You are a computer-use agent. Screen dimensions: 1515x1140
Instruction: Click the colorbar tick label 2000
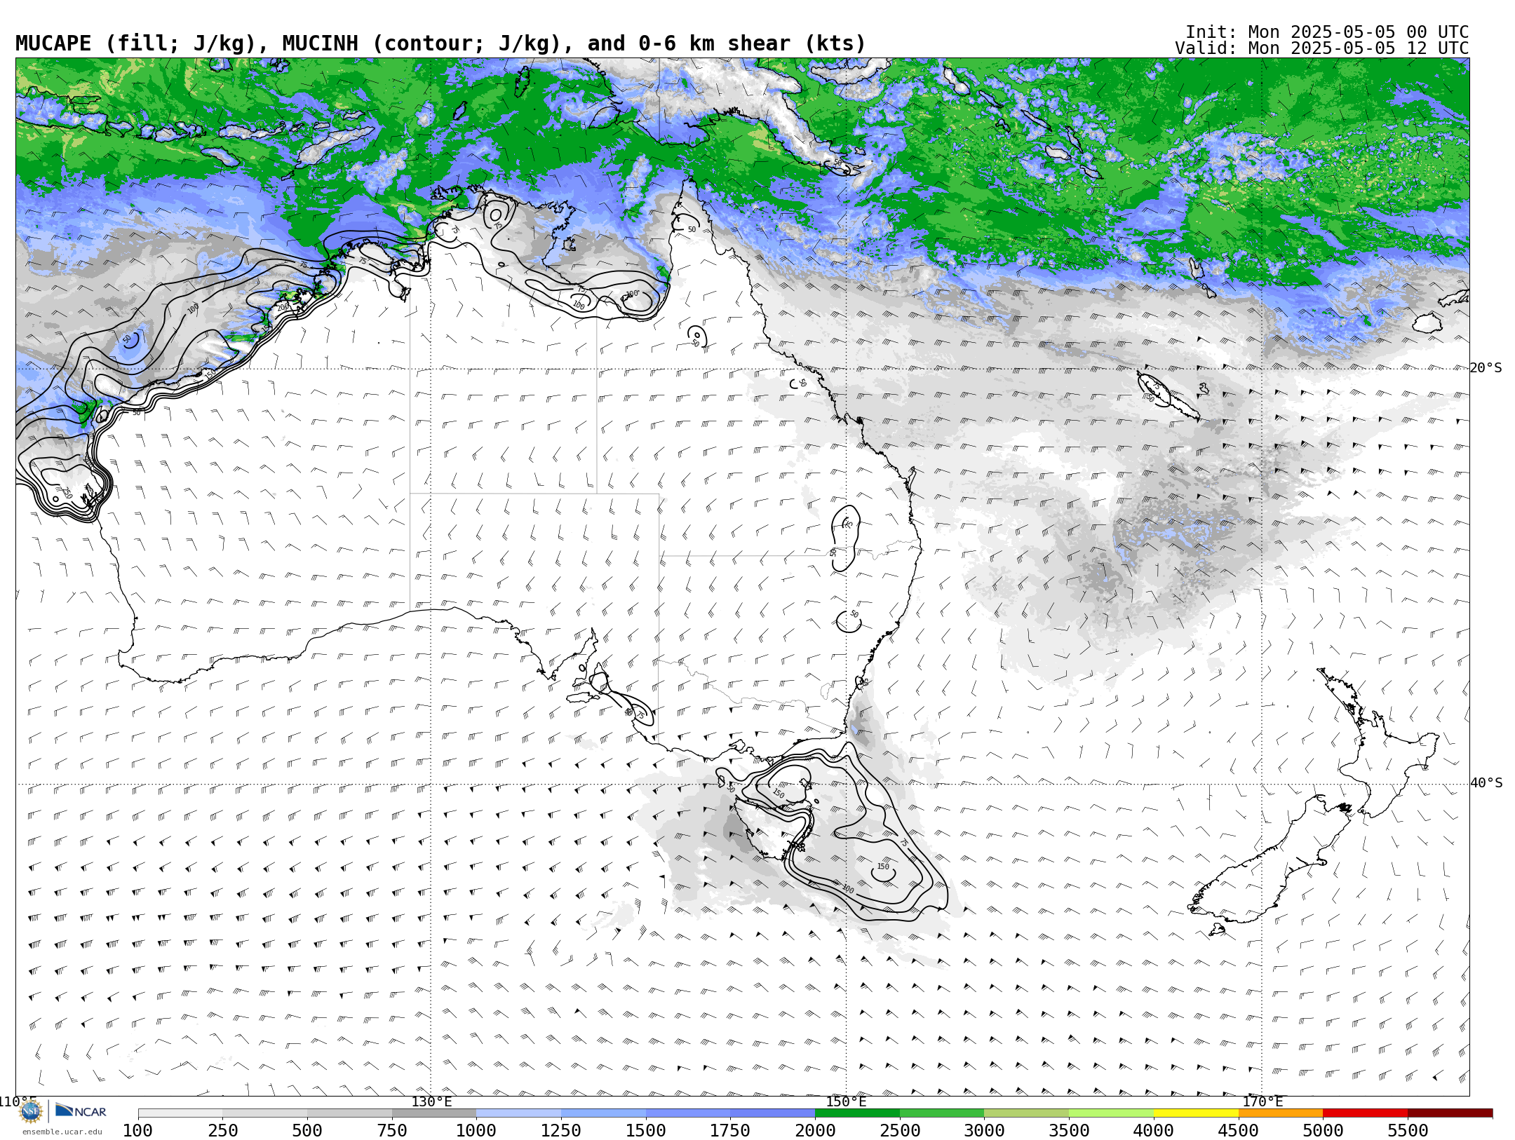click(x=815, y=1131)
